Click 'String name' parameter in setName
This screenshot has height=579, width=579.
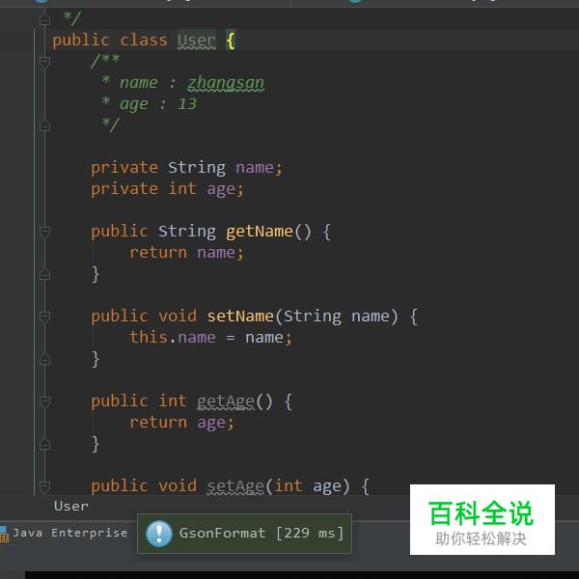[x=337, y=317]
